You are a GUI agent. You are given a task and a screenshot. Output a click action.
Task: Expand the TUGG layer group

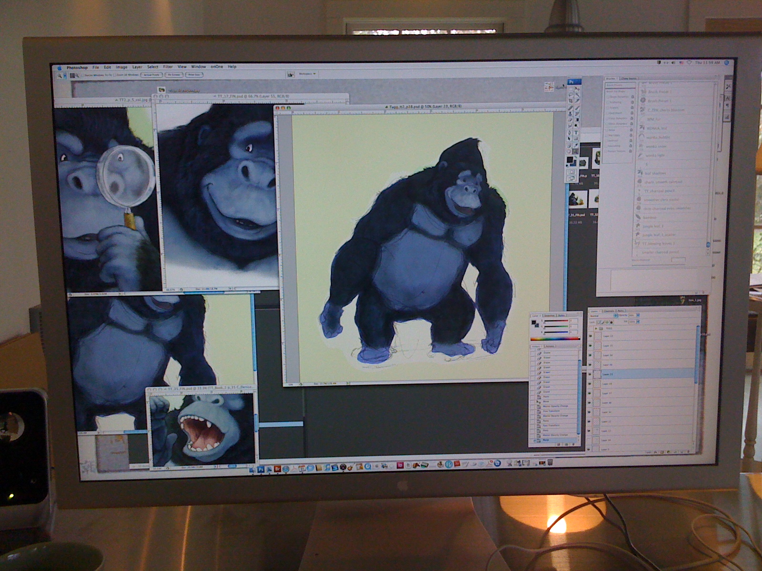click(596, 328)
